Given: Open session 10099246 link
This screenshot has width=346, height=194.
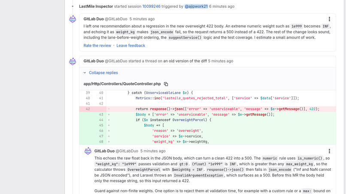Looking at the screenshot, I should click(151, 6).
